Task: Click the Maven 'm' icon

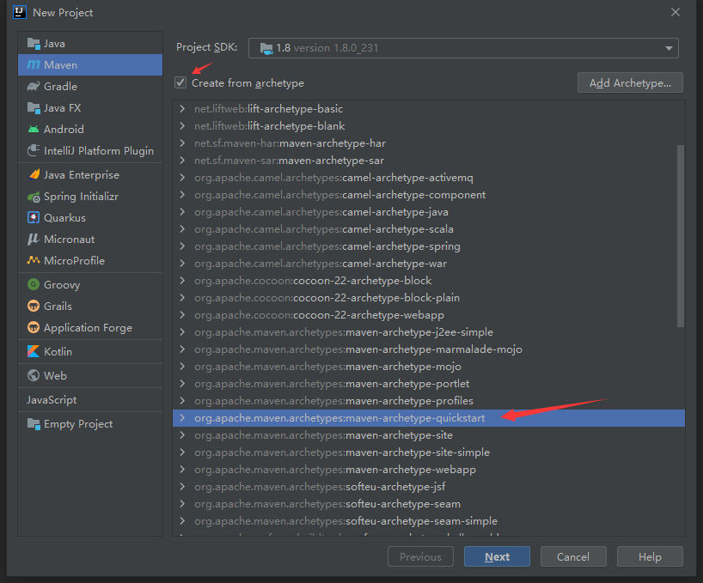Action: [x=34, y=65]
